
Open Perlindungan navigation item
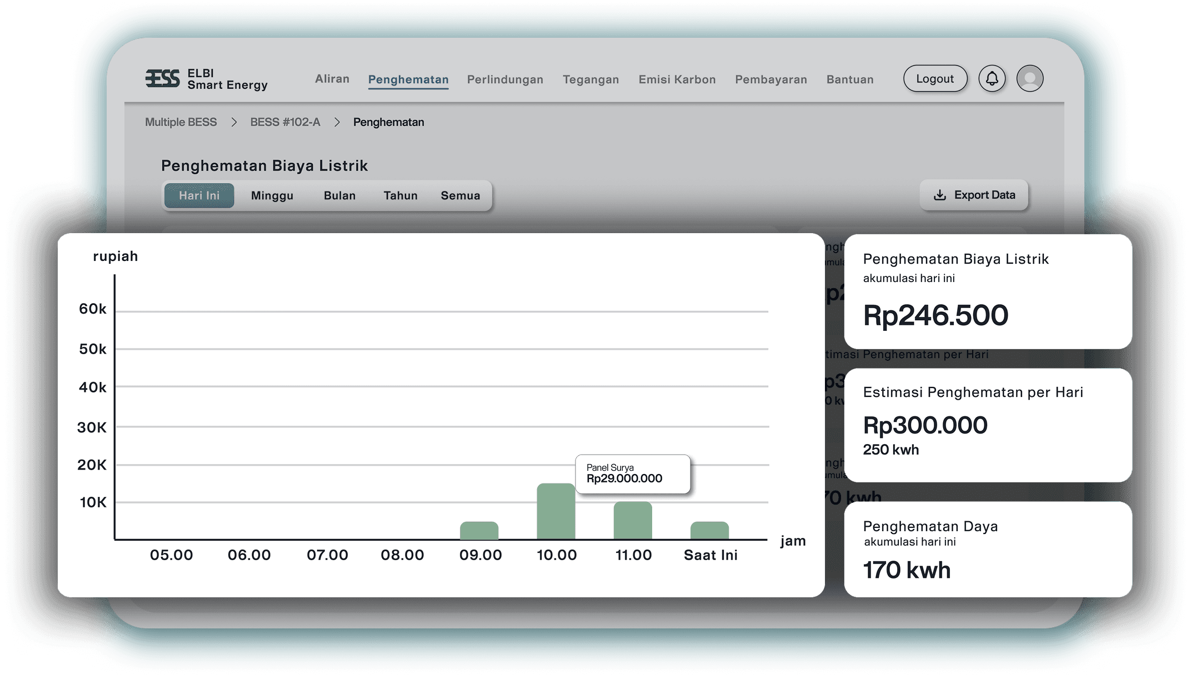coord(505,79)
